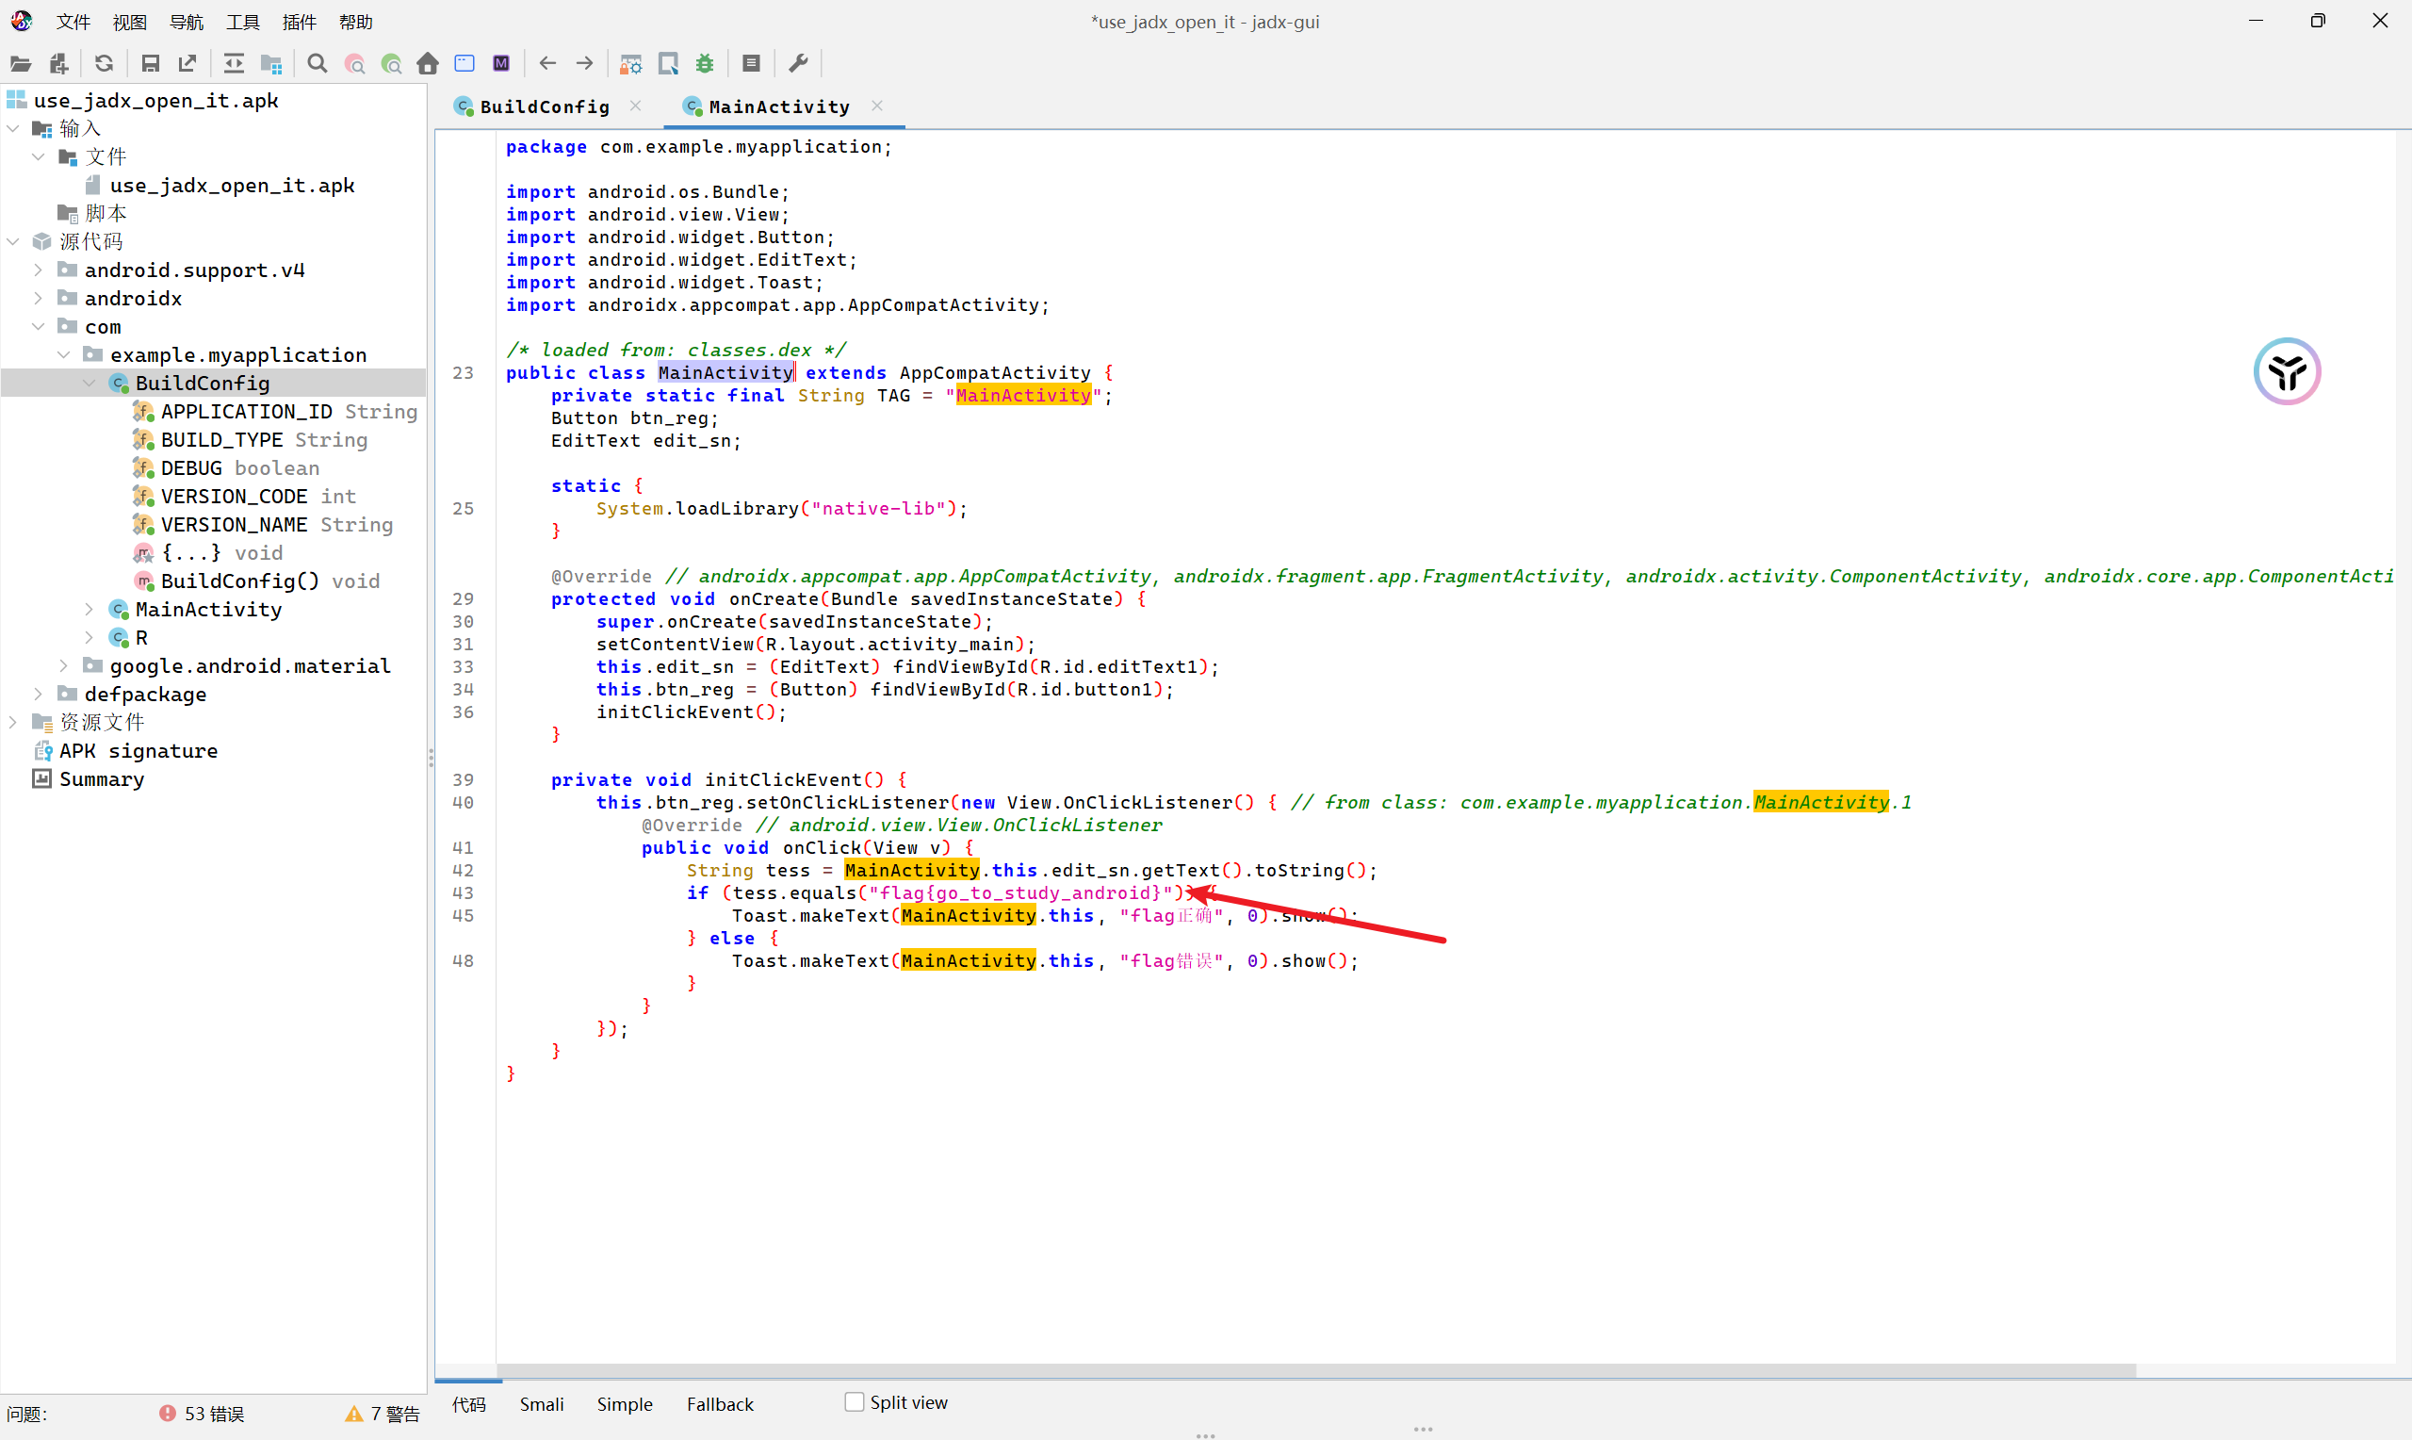Image resolution: width=2412 pixels, height=1440 pixels.
Task: Click the save project floppy icon
Action: tap(151, 64)
